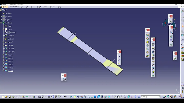The image size is (184, 103).
Task: Select the Line reference element icon
Action: tap(119, 60)
